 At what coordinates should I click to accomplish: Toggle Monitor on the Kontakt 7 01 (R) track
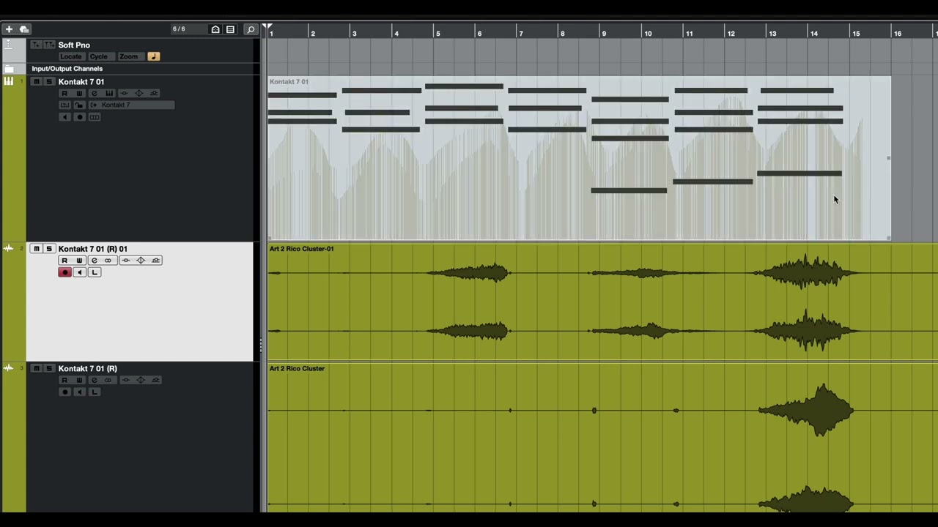click(80, 392)
